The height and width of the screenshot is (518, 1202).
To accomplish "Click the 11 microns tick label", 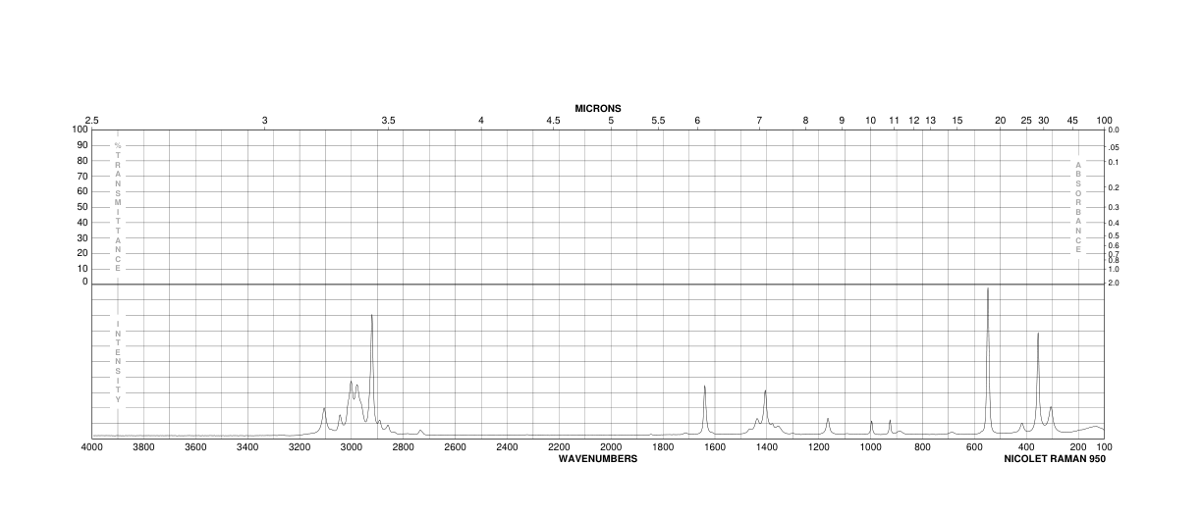I will (894, 121).
